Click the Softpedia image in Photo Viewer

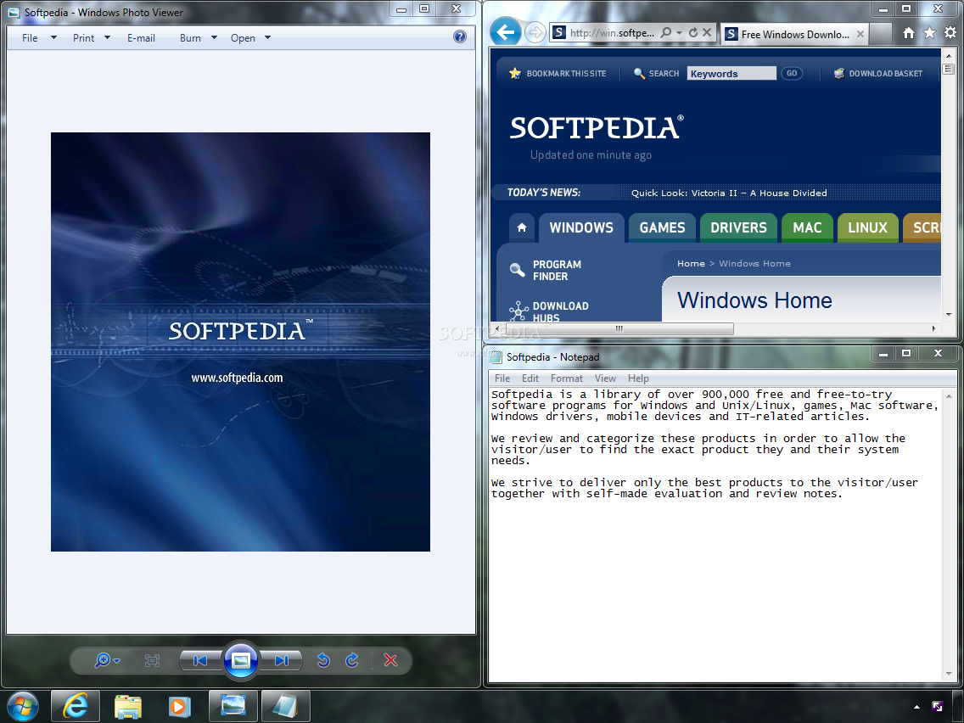pyautogui.click(x=240, y=342)
